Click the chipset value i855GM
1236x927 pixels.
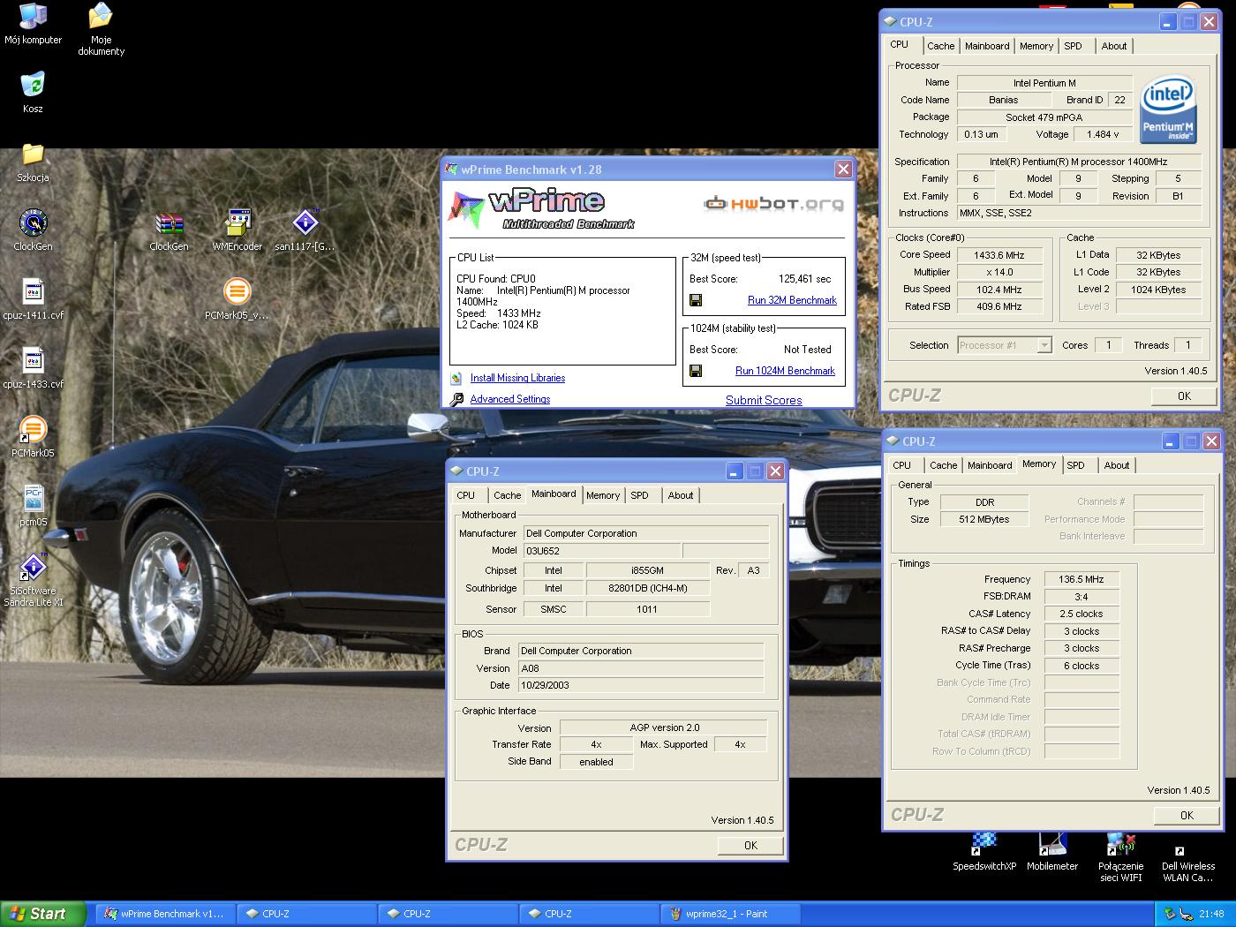click(x=648, y=570)
